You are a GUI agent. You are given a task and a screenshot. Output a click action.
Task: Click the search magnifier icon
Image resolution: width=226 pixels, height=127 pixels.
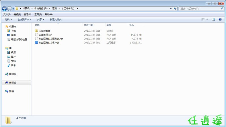pos(222,9)
